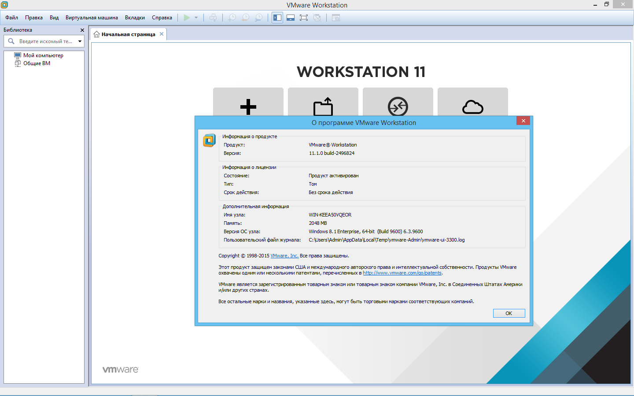Click the Take Snapshot clock icon
Image resolution: width=634 pixels, height=396 pixels.
[x=232, y=18]
